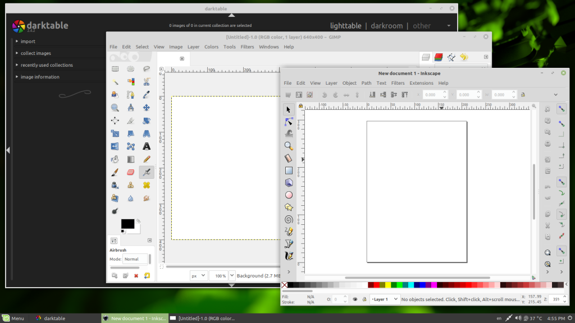Screen dimensions: 575x323
Task: Choose GIMP's Eraser tool
Action: (130, 172)
